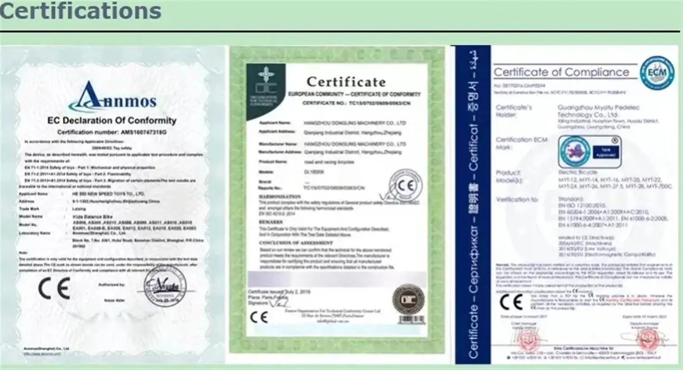Click the "Certification ECM Mark:" label
This screenshot has height=370, width=683.
(522, 143)
